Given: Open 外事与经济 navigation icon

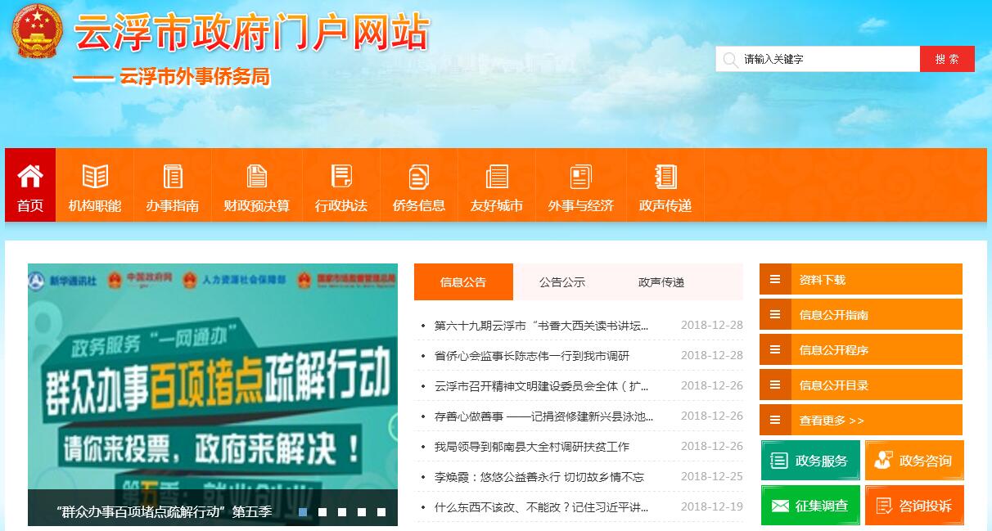Looking at the screenshot, I should click(x=580, y=176).
